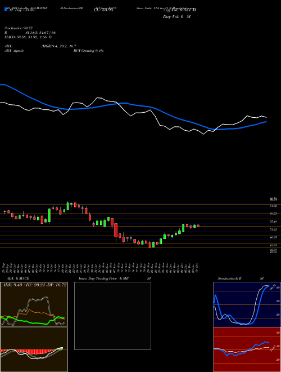Click the '(MGR) 9.4, 20.2, 16.7' values
Screen dimensions: 281x372
point(58,46)
